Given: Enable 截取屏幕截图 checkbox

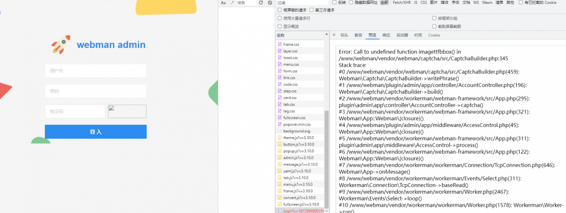Looking at the screenshot, I should [434, 26].
